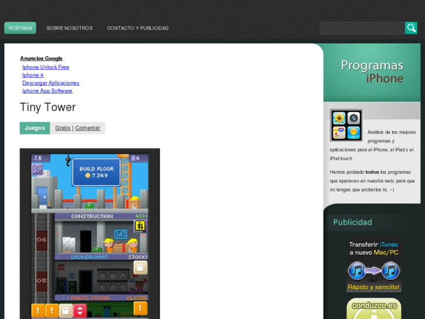Click the red elevator arrows button in game image
The height and width of the screenshot is (319, 425).
click(x=80, y=310)
